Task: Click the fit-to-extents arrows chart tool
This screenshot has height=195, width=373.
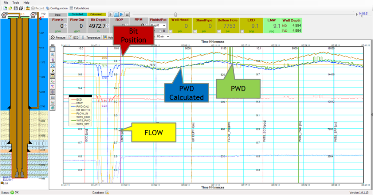Action: coord(53,65)
